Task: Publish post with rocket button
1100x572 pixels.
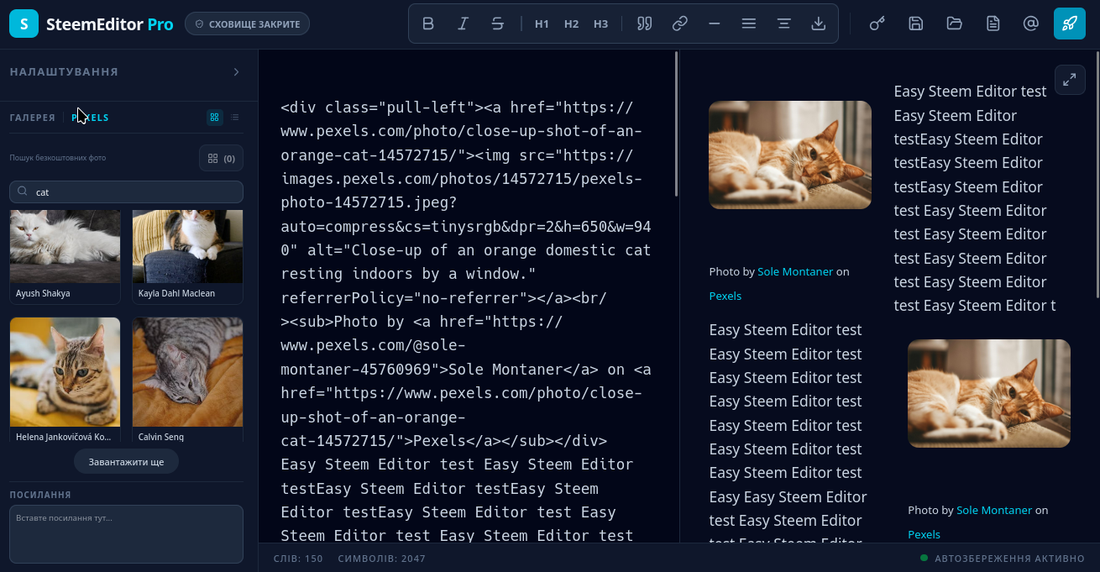Action: pyautogui.click(x=1070, y=24)
